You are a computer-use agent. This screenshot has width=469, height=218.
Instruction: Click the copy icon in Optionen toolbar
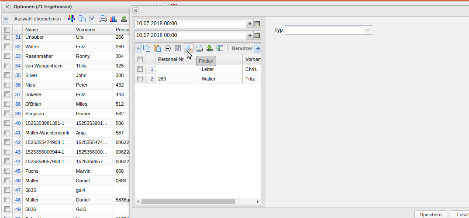coord(82,19)
